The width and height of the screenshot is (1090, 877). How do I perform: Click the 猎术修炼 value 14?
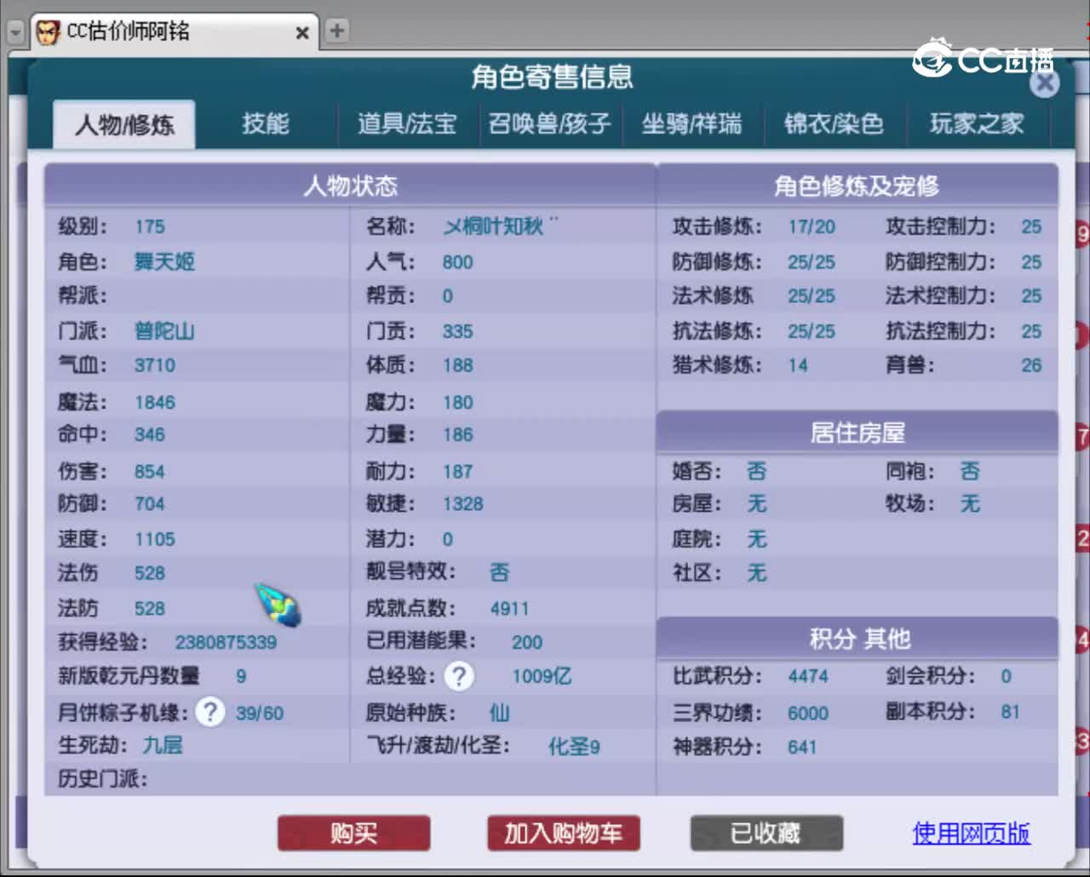click(798, 365)
